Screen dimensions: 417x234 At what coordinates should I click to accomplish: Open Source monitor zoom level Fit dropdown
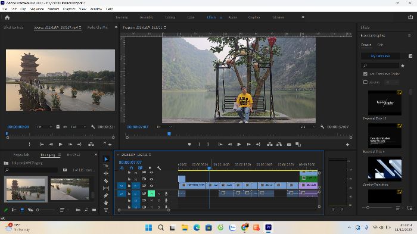(45, 127)
